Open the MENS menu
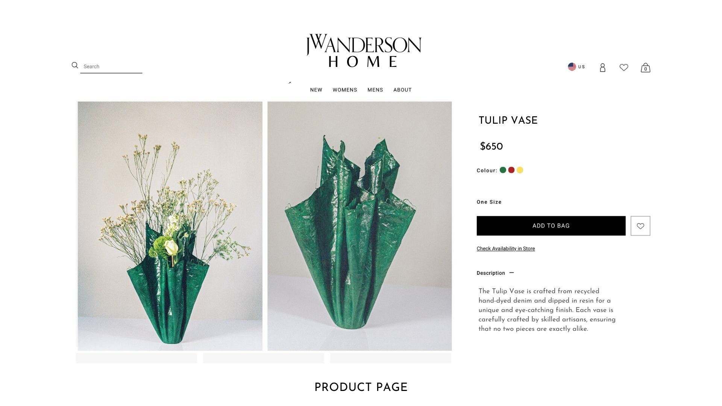Viewport: 722px width, 406px height. [x=375, y=90]
